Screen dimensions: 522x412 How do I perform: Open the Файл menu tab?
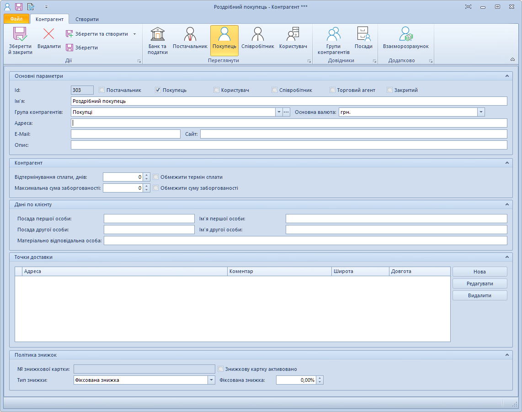[16, 19]
